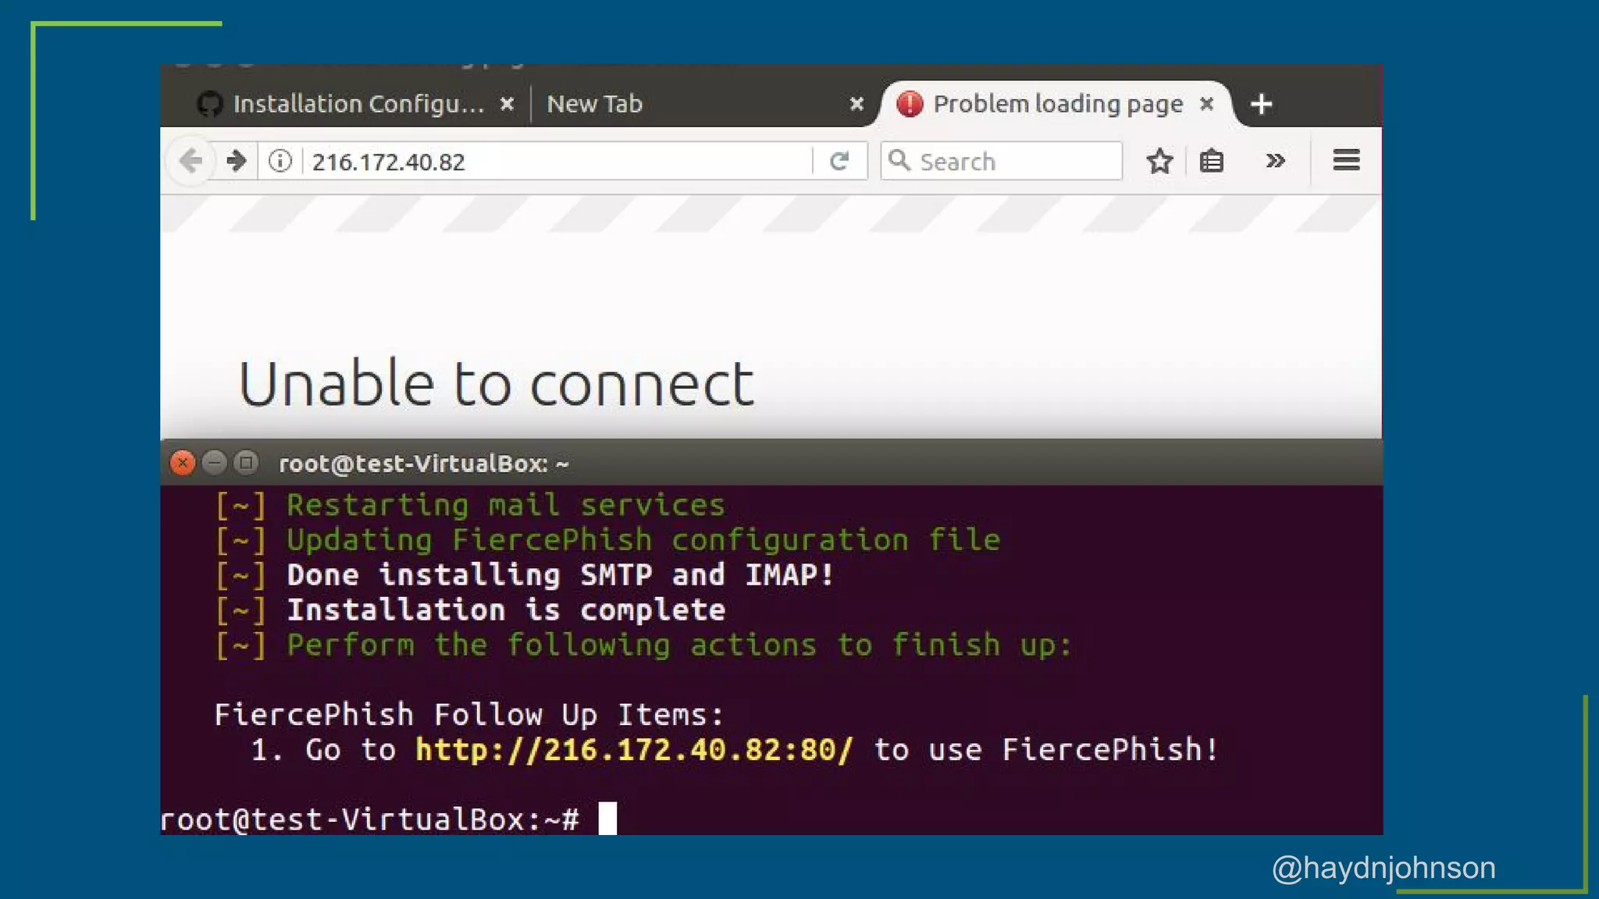Close the Problem loading page tab

tap(1206, 104)
